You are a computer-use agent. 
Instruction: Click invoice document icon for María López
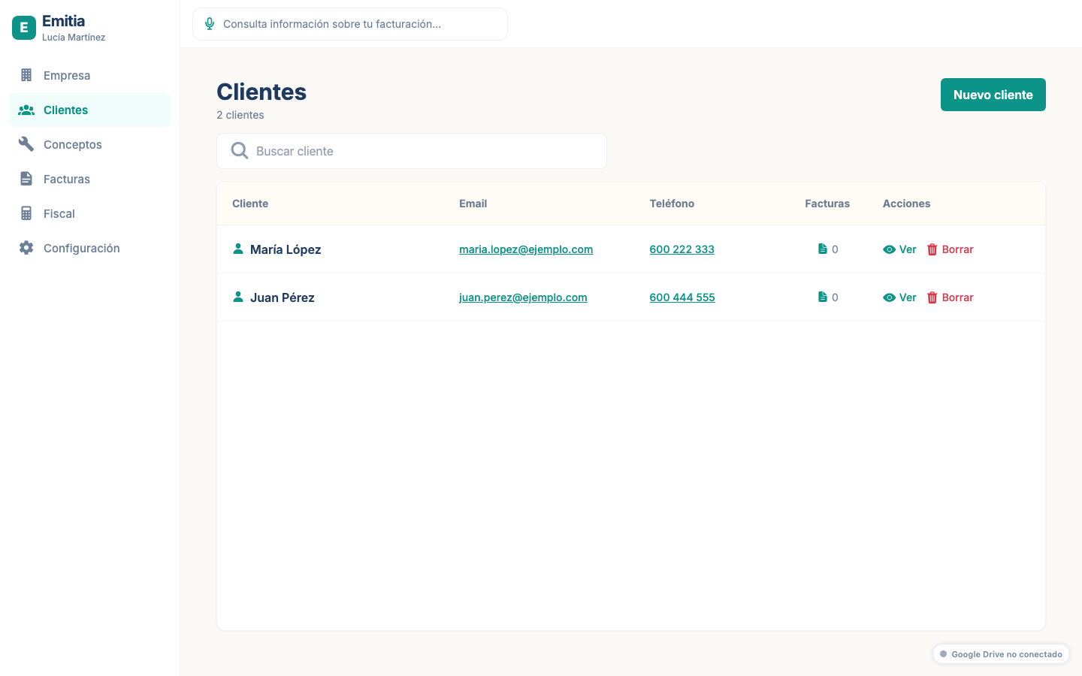coord(823,249)
